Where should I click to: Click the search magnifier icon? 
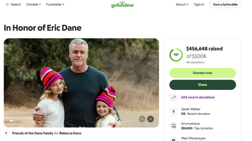(7, 5)
